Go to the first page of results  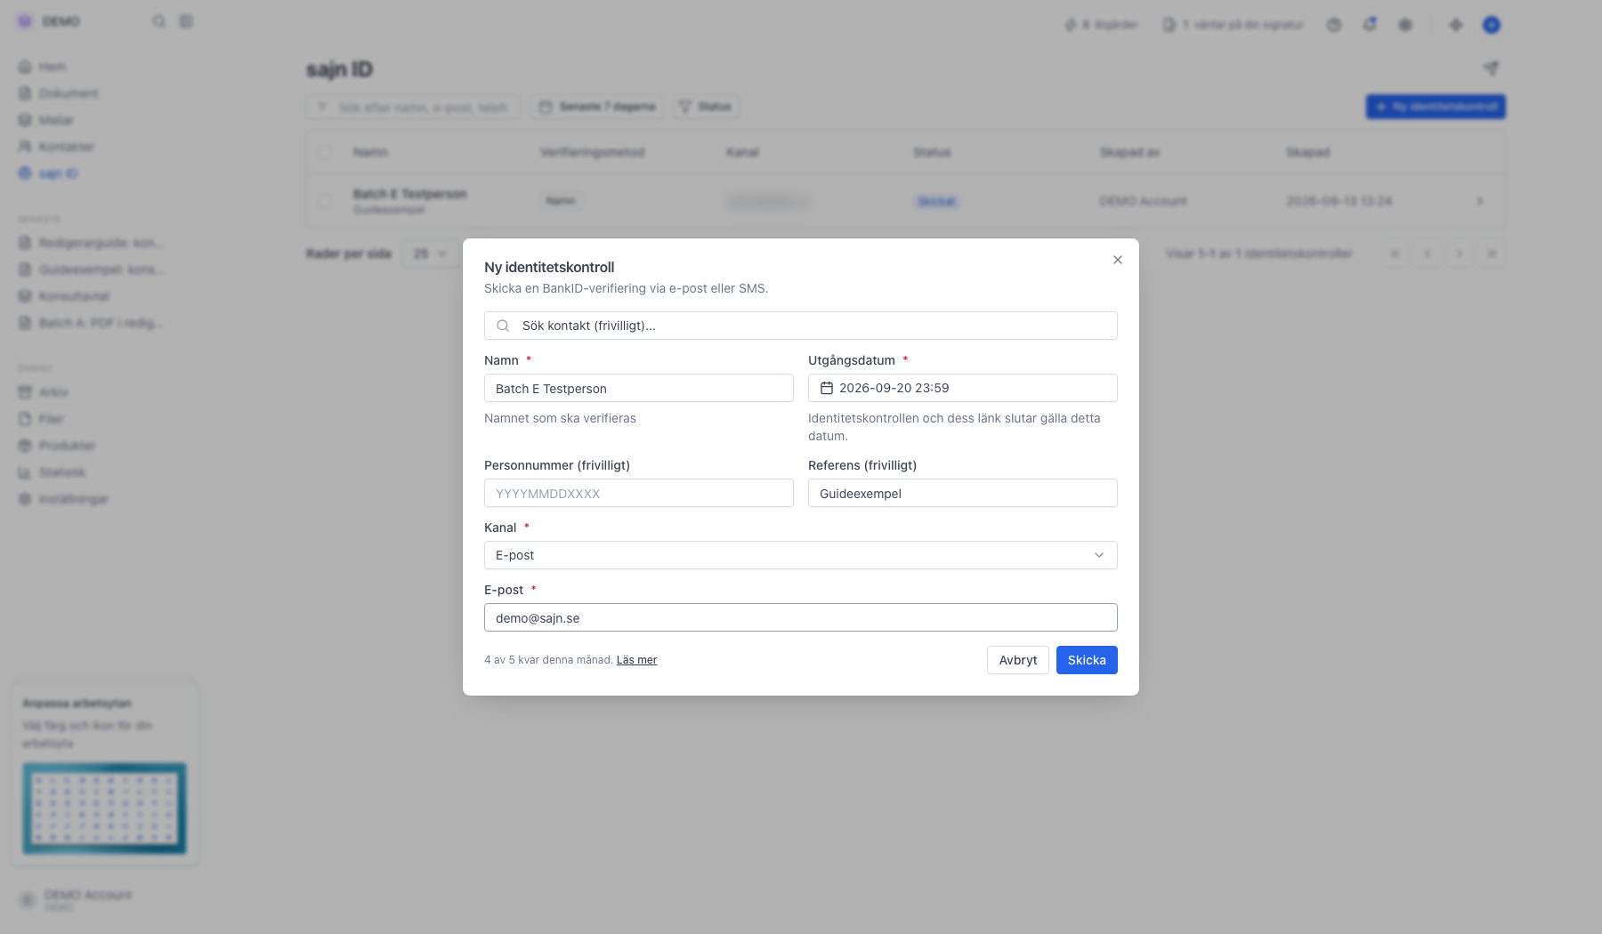tap(1396, 254)
